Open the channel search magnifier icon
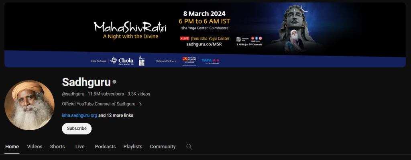 189,147
